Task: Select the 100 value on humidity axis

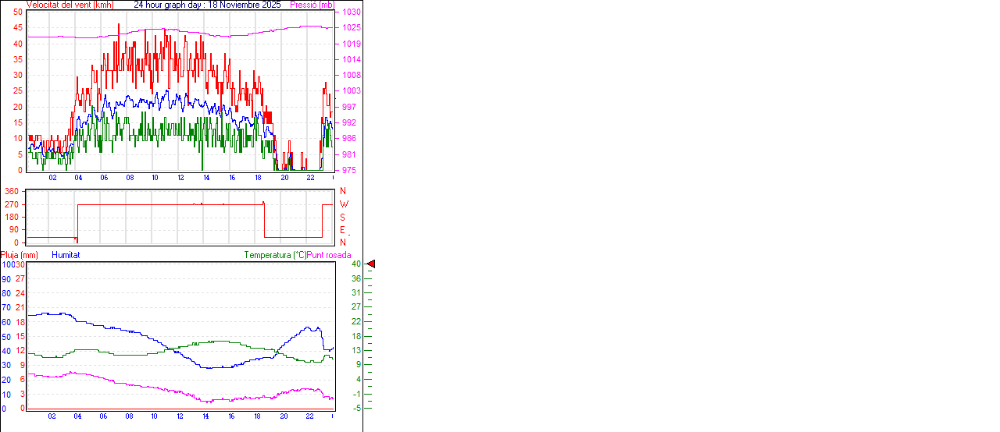Action: point(7,264)
